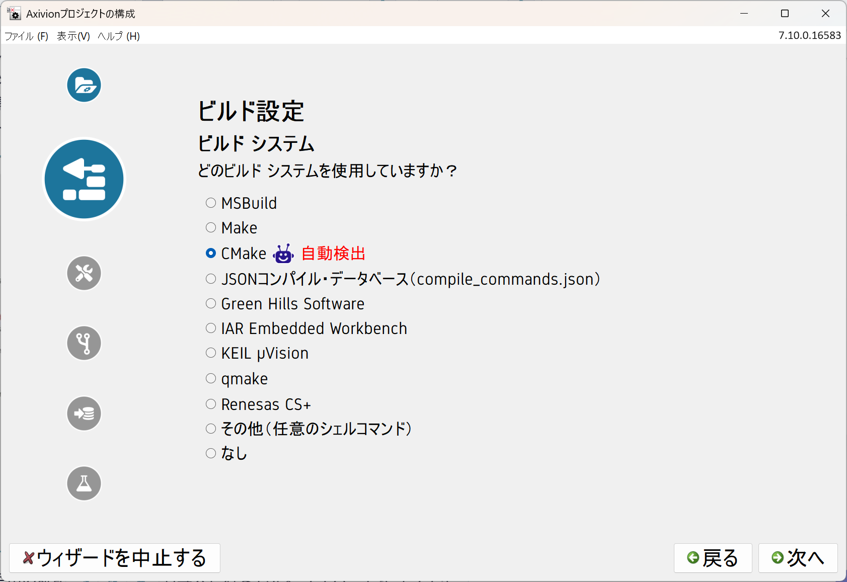Select the Make build system option
The width and height of the screenshot is (847, 582).
(x=211, y=228)
